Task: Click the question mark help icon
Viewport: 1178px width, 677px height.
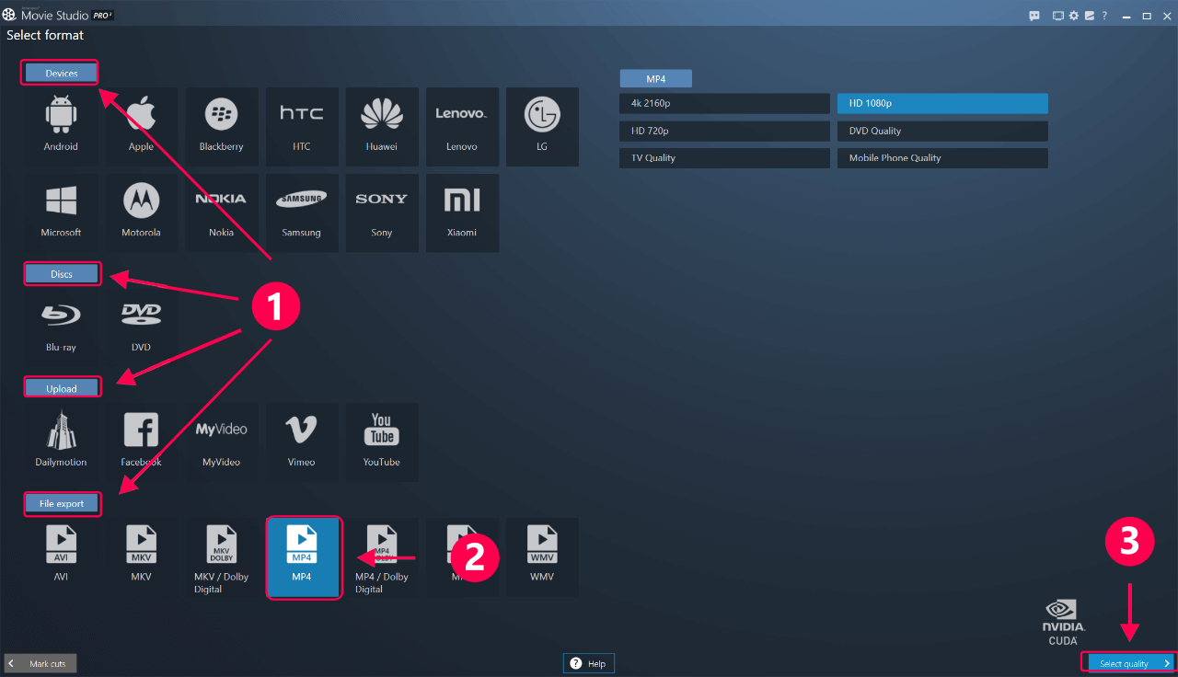Action: [1104, 16]
